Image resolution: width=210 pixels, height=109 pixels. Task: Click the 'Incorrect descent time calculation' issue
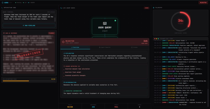coord(77,69)
